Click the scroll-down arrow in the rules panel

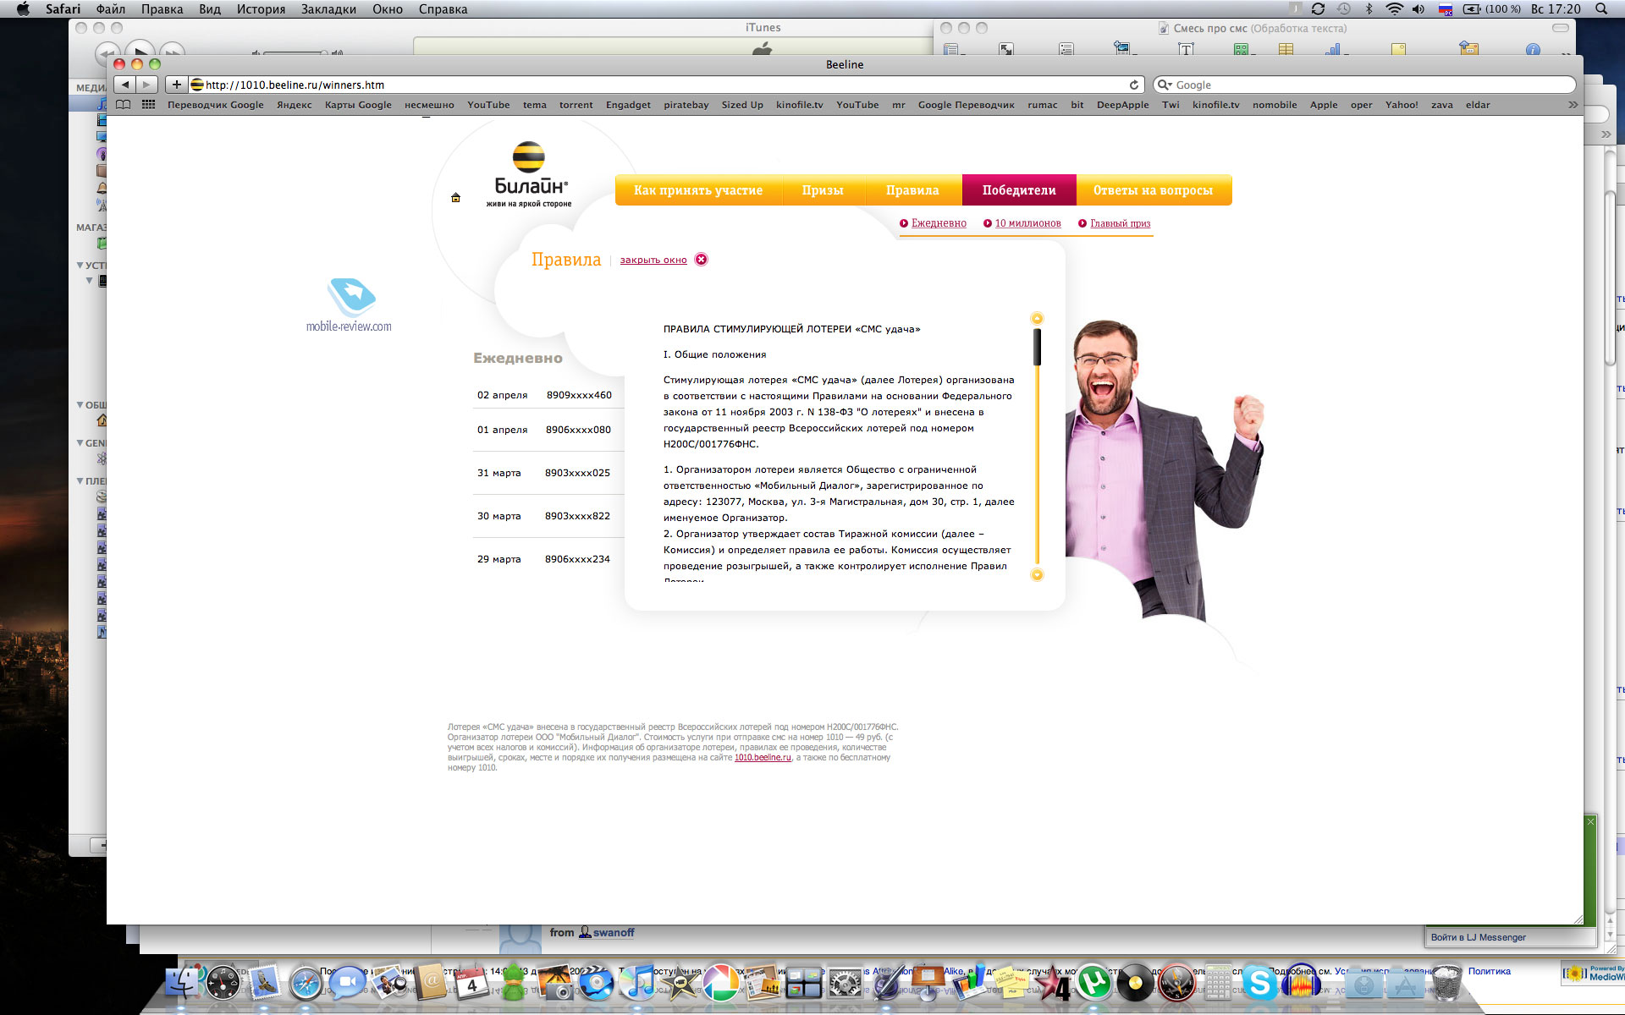(1037, 575)
